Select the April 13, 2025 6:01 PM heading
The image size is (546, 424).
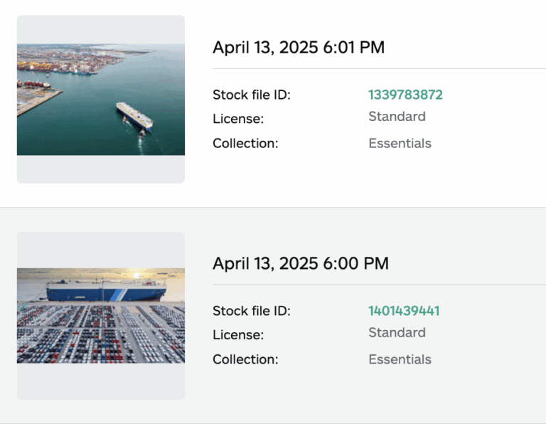click(299, 48)
